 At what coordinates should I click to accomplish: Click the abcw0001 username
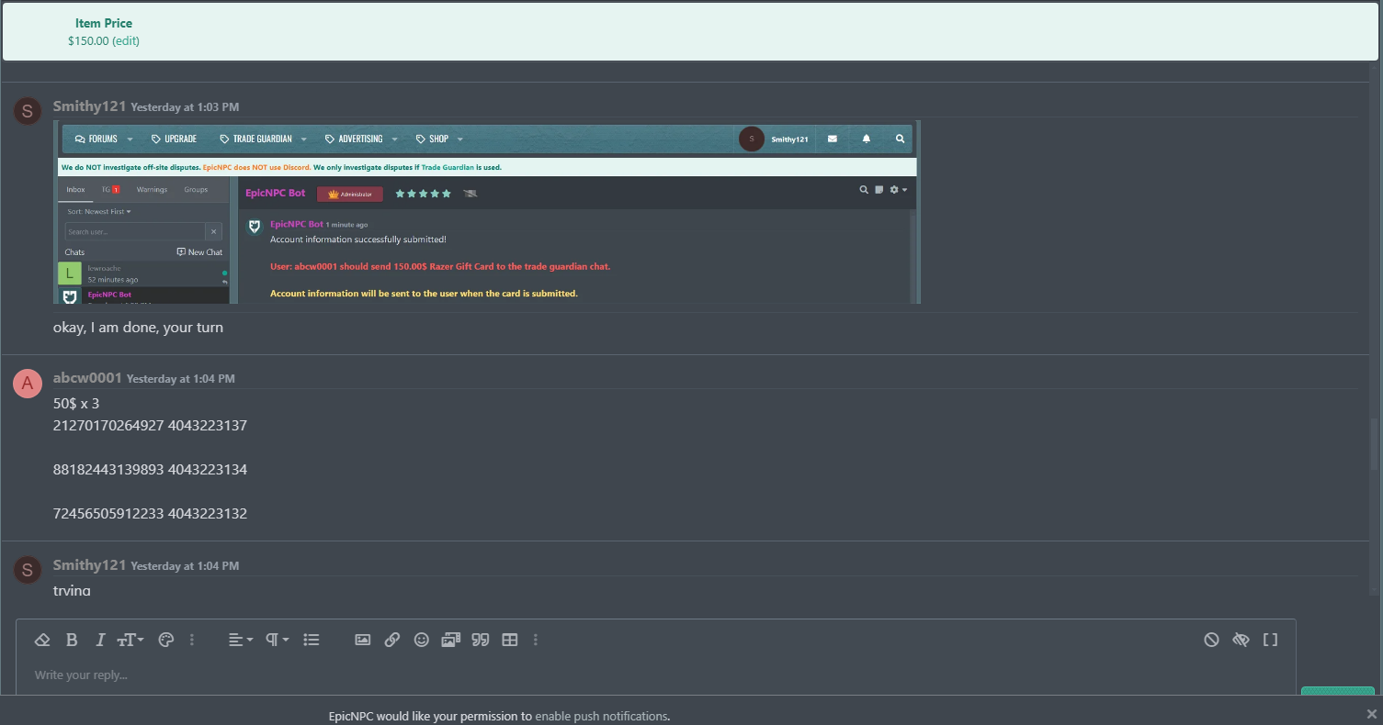87,378
